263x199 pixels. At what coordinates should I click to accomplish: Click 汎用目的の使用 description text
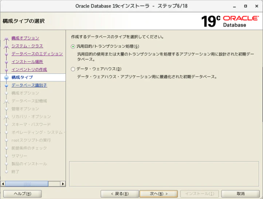[165, 57]
